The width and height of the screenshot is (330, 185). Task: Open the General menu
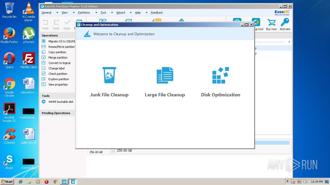point(46,13)
